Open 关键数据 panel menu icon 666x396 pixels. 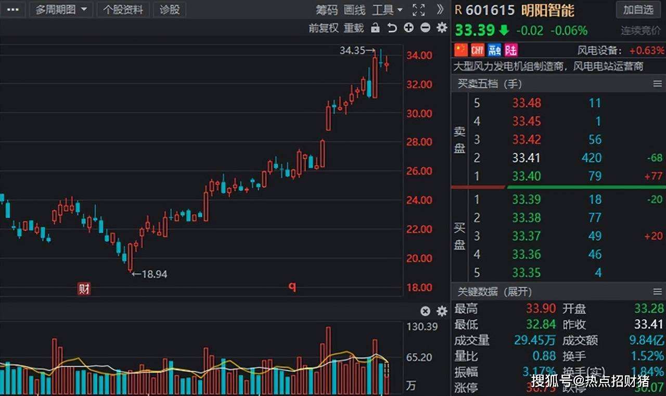coord(657,292)
